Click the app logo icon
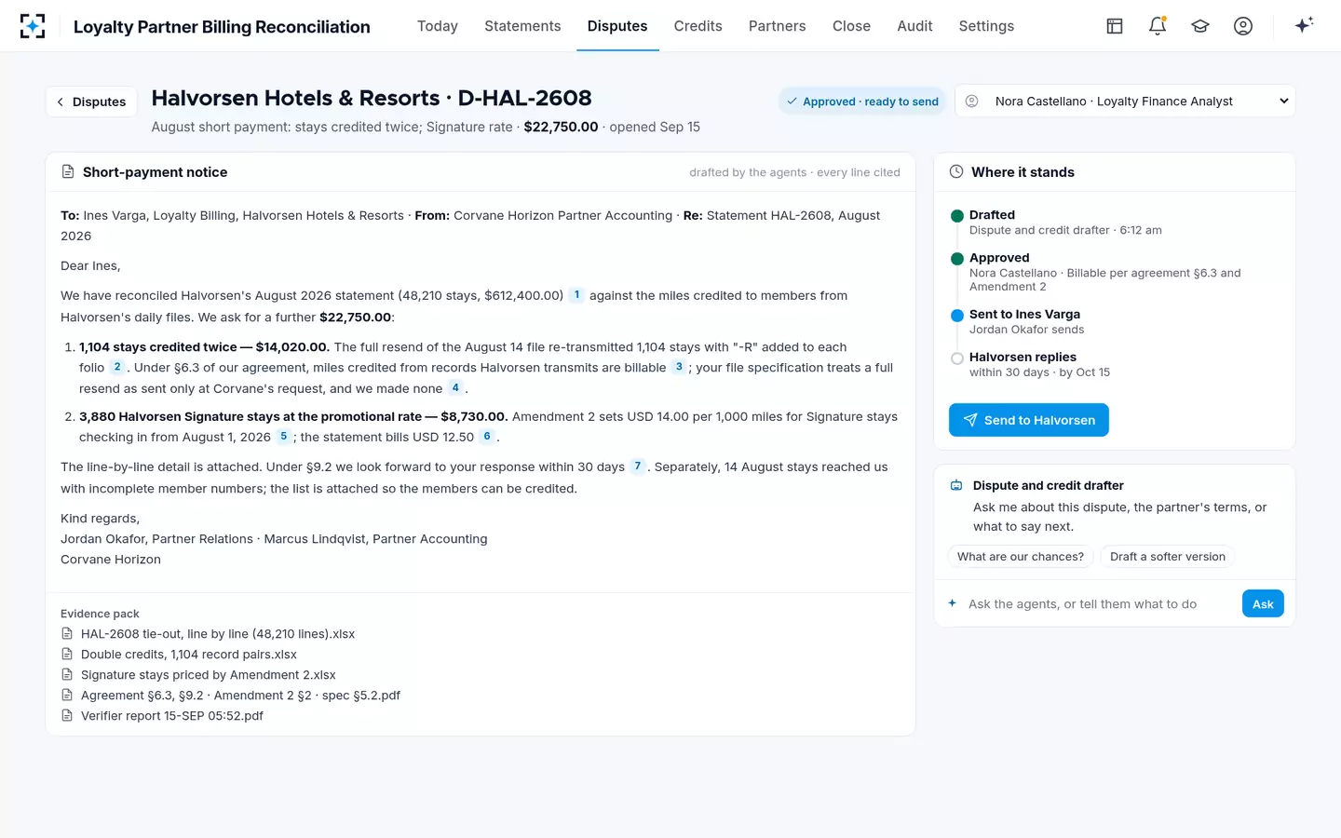Screen dimensions: 1341x838 (33, 26)
